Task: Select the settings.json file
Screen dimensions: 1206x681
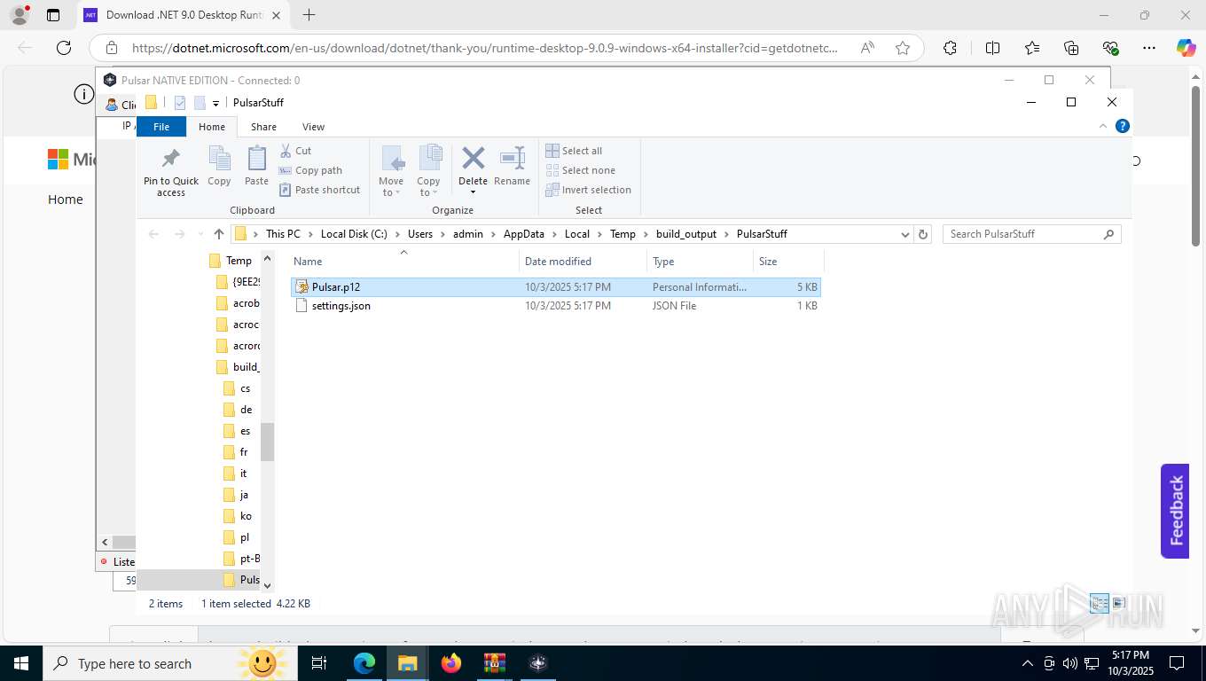Action: pos(556,306)
